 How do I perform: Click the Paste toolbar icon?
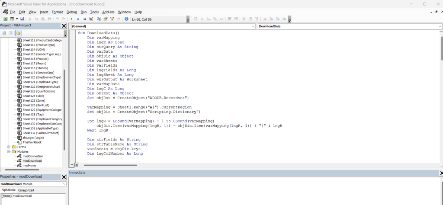pos(43,19)
